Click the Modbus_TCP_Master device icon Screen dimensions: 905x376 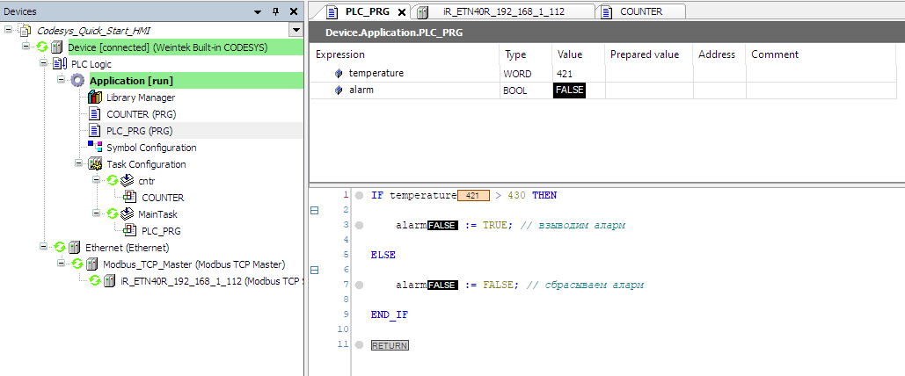click(x=91, y=264)
